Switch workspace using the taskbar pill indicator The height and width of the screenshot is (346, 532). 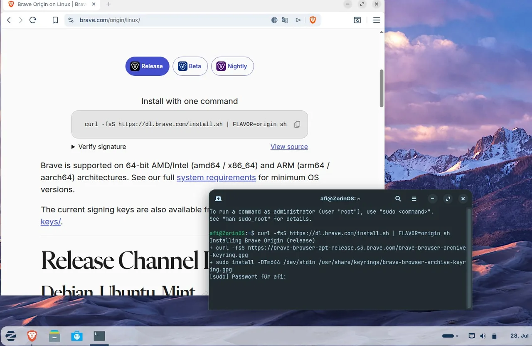(448, 336)
